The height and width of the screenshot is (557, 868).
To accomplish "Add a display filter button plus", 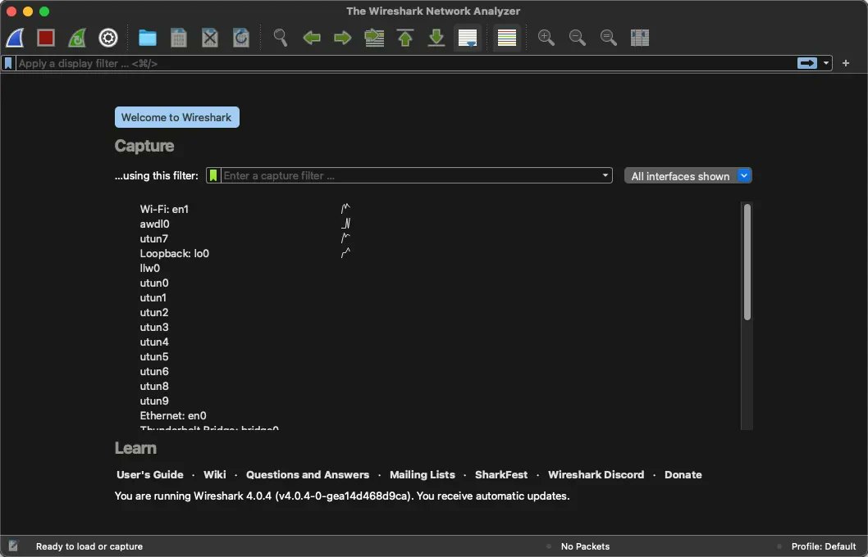I will click(x=845, y=63).
